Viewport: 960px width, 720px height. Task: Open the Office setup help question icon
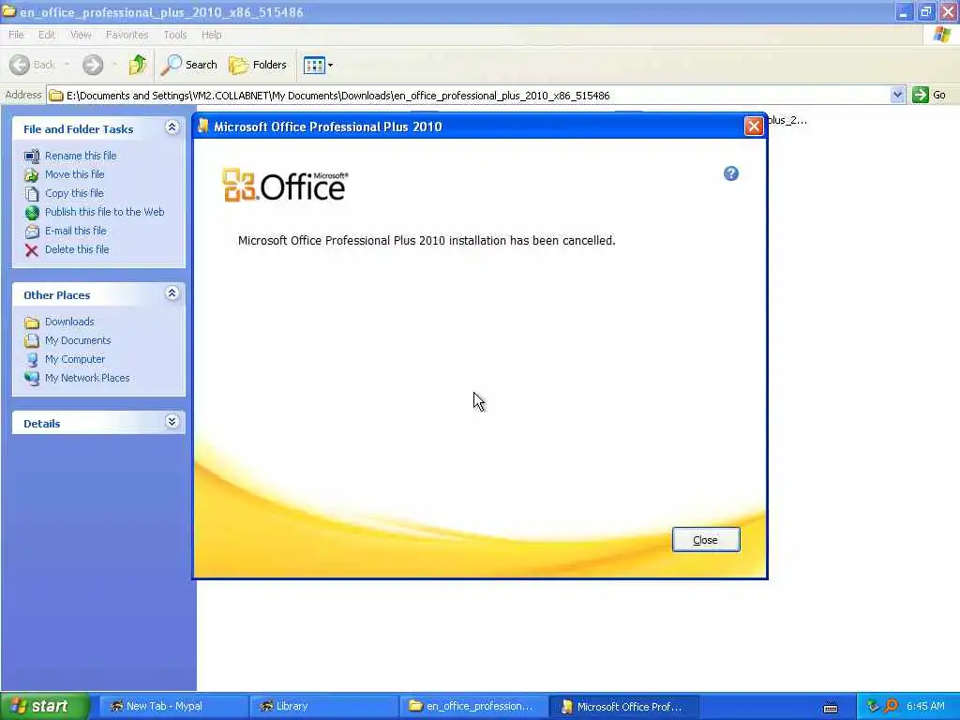click(730, 173)
